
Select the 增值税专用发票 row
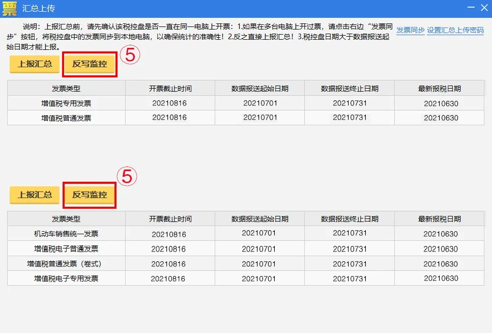(x=66, y=103)
